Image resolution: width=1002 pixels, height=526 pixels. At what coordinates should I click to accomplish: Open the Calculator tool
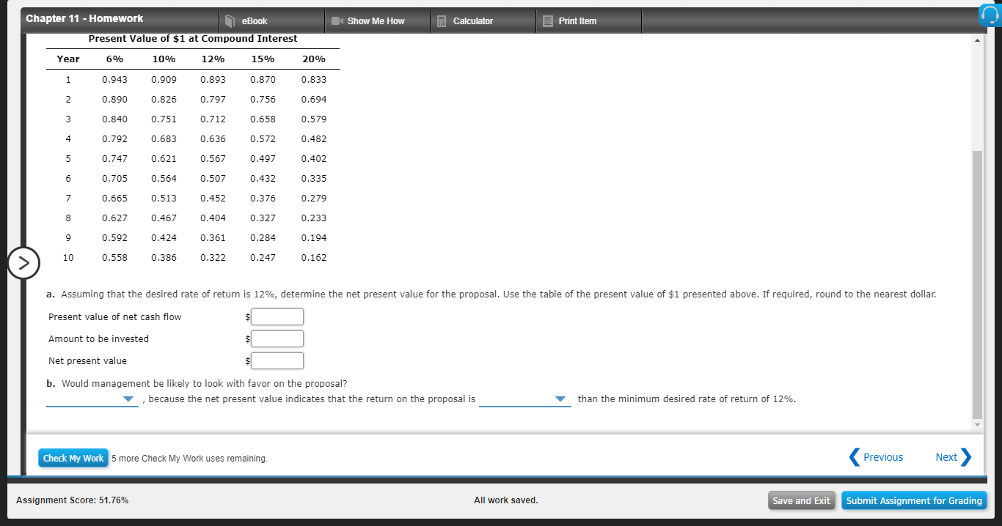[x=464, y=21]
